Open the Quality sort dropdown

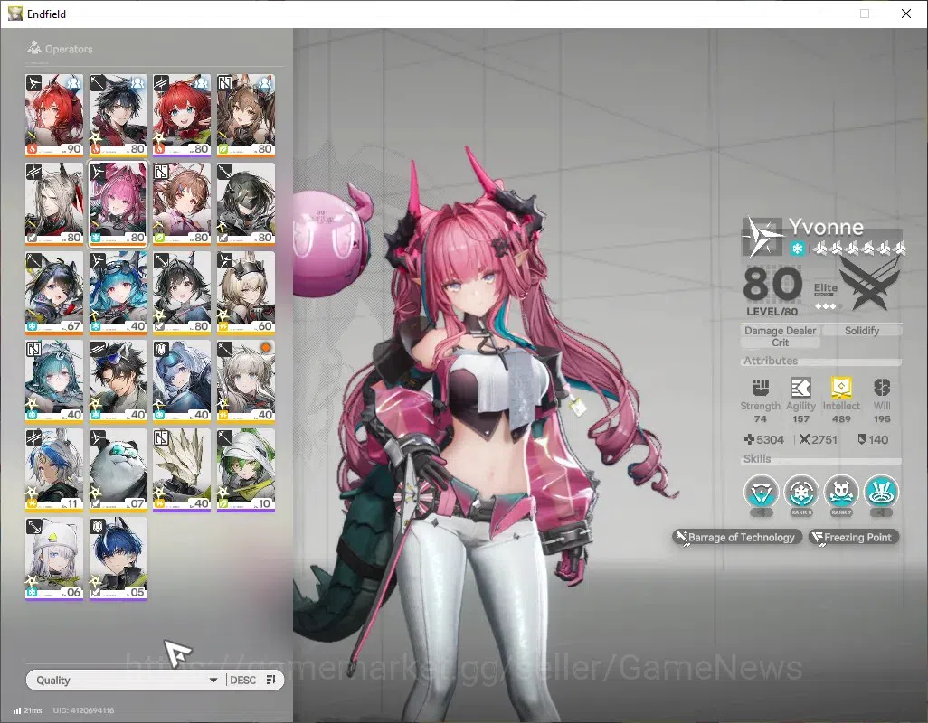[x=126, y=680]
